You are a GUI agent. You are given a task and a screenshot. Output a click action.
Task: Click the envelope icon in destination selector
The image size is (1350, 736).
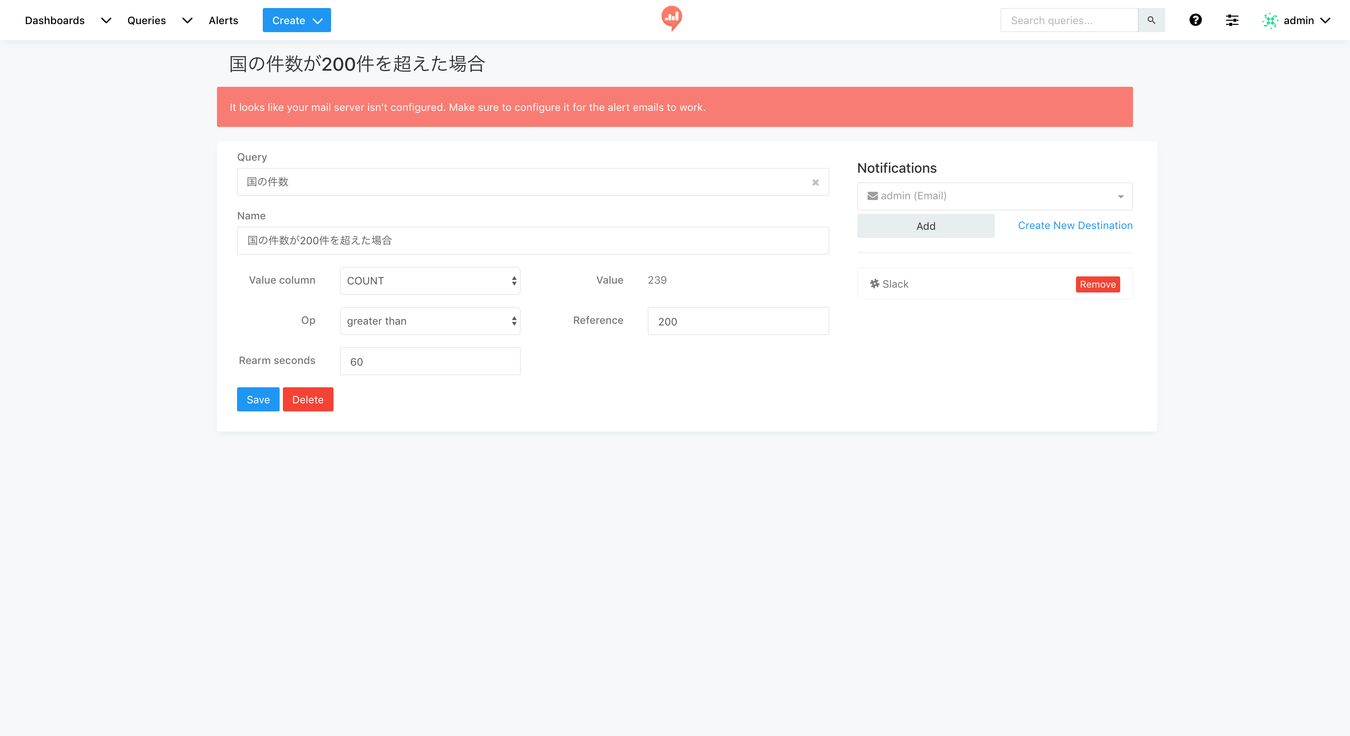pyautogui.click(x=872, y=196)
